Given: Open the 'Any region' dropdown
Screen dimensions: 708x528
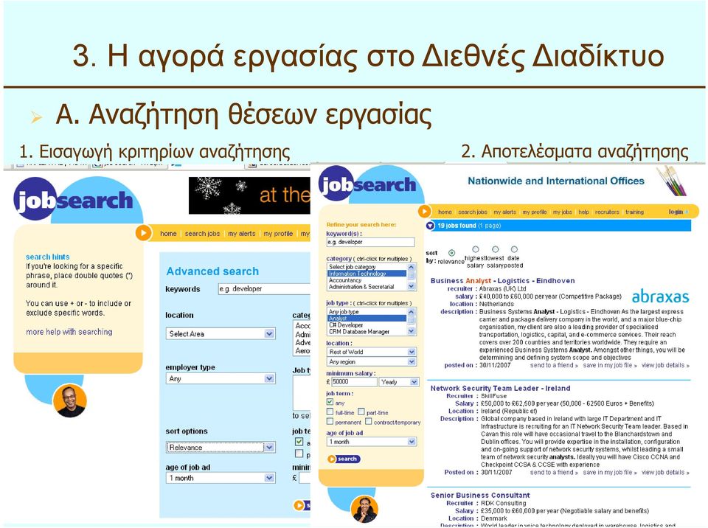Looking at the screenshot, I should tap(371, 362).
